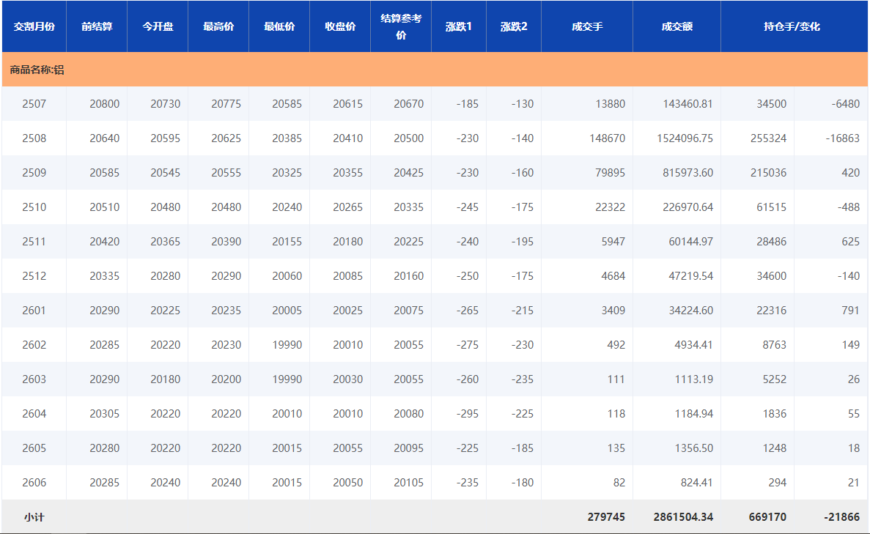Click the 前结算 column header
Image resolution: width=870 pixels, height=534 pixels.
tap(97, 26)
